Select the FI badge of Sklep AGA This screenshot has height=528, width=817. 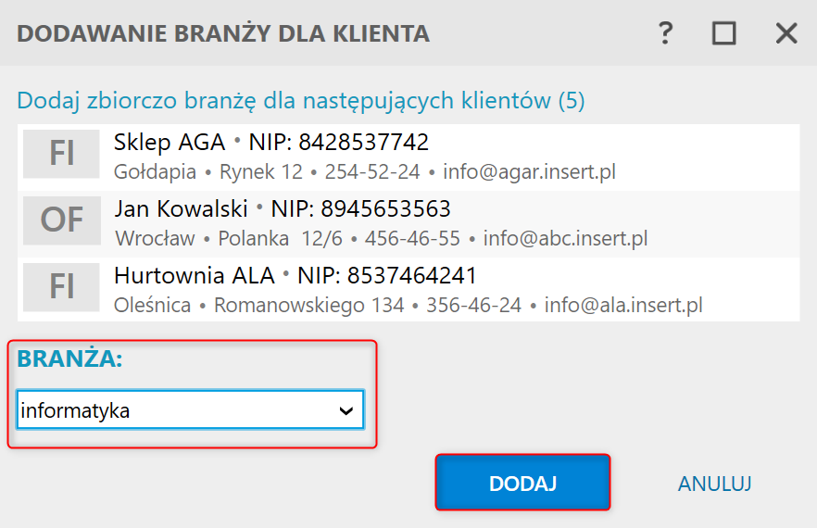(61, 154)
